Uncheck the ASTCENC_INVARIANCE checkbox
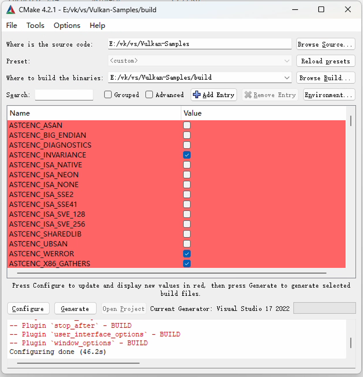 coord(187,155)
